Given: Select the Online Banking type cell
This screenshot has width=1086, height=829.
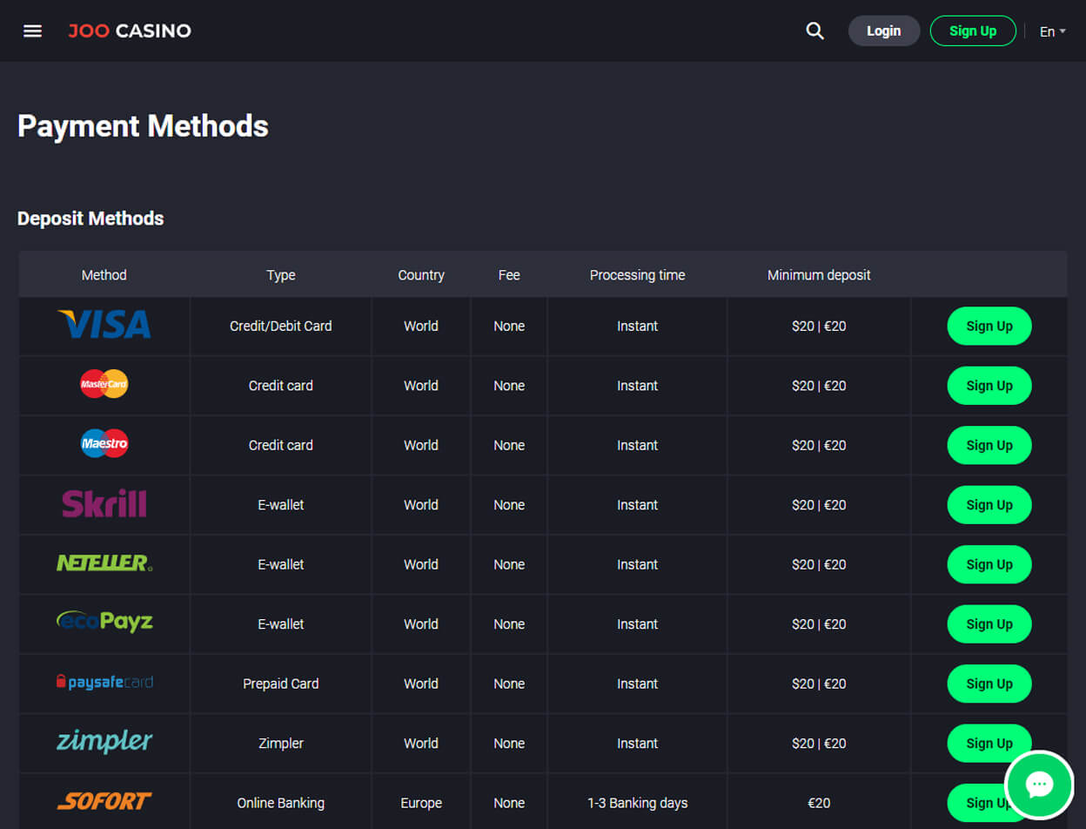Looking at the screenshot, I should (x=281, y=803).
